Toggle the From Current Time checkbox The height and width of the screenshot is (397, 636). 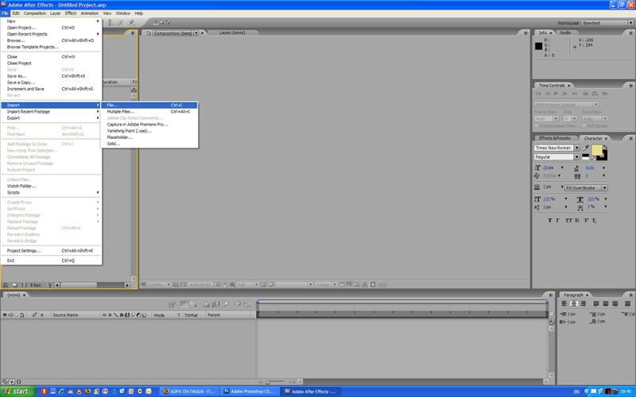(537, 125)
